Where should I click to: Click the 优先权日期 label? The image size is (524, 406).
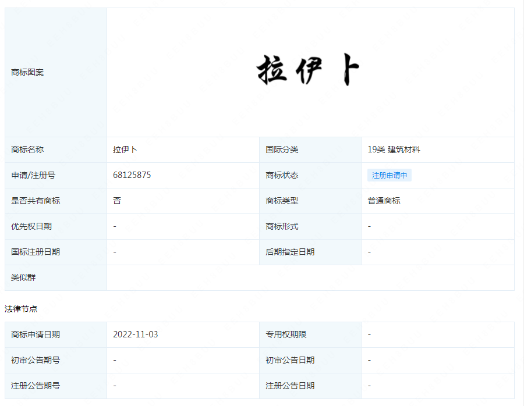click(31, 226)
